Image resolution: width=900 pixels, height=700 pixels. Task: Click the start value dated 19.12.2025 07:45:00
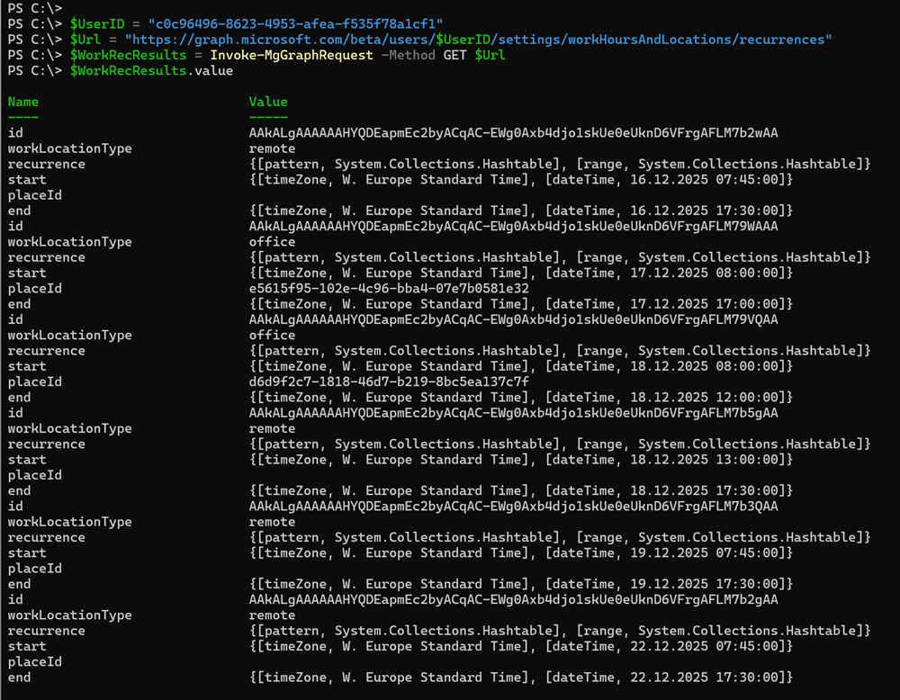(521, 553)
